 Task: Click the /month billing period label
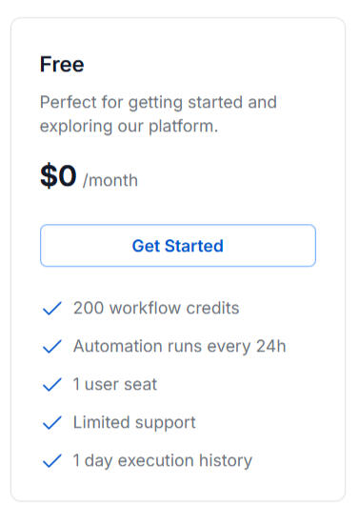[x=110, y=180]
